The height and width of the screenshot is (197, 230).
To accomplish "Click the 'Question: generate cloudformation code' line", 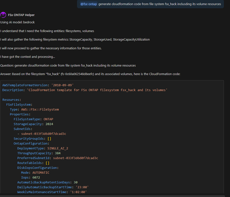I will pos(68,66).
